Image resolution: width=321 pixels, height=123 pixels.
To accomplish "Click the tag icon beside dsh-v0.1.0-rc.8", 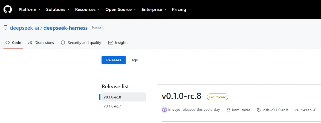I will click(259, 110).
